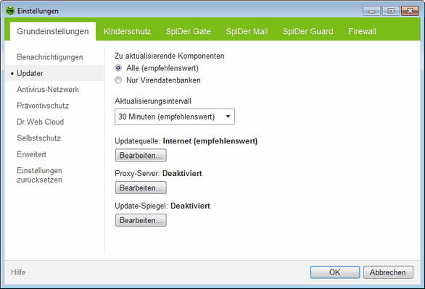Click the Zu aktualisierende Komponenten heading
The image size is (425, 289).
pos(170,56)
